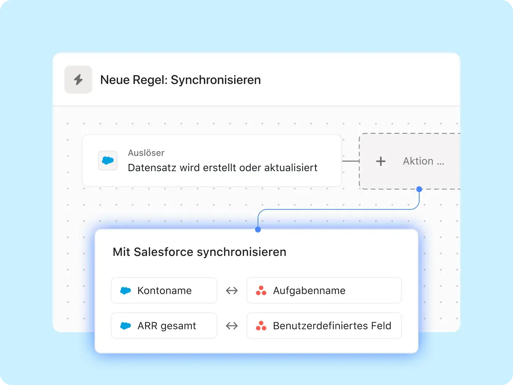This screenshot has height=385, width=513.
Task: Click the 'Auslöser' label
Action: [x=146, y=153]
